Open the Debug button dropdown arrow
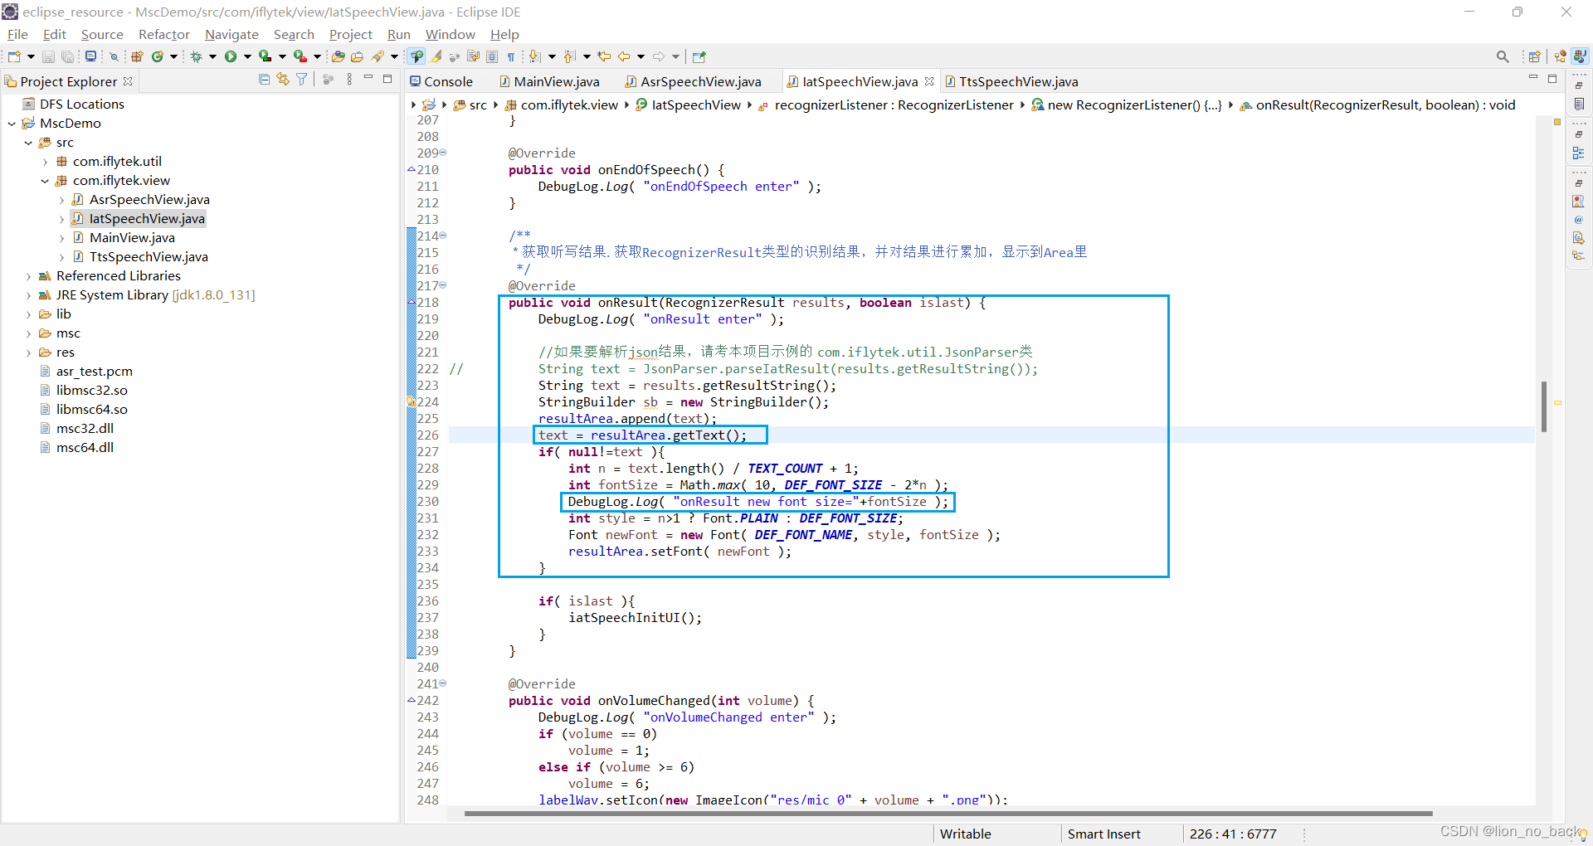 [x=212, y=56]
